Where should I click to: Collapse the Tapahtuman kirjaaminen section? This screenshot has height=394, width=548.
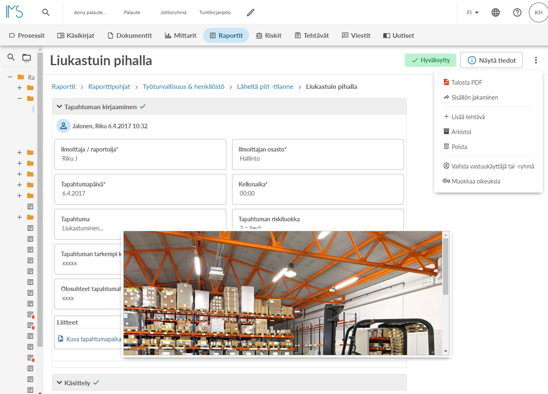click(59, 107)
